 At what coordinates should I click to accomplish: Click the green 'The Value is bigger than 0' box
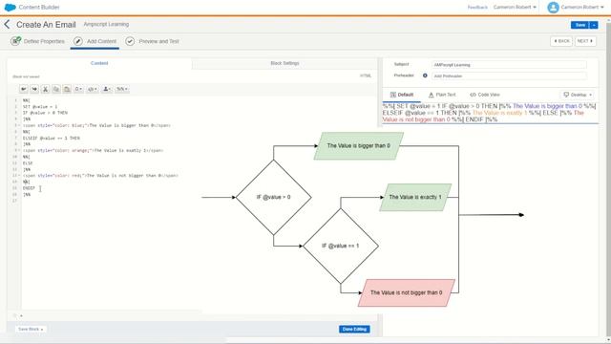[x=359, y=146]
